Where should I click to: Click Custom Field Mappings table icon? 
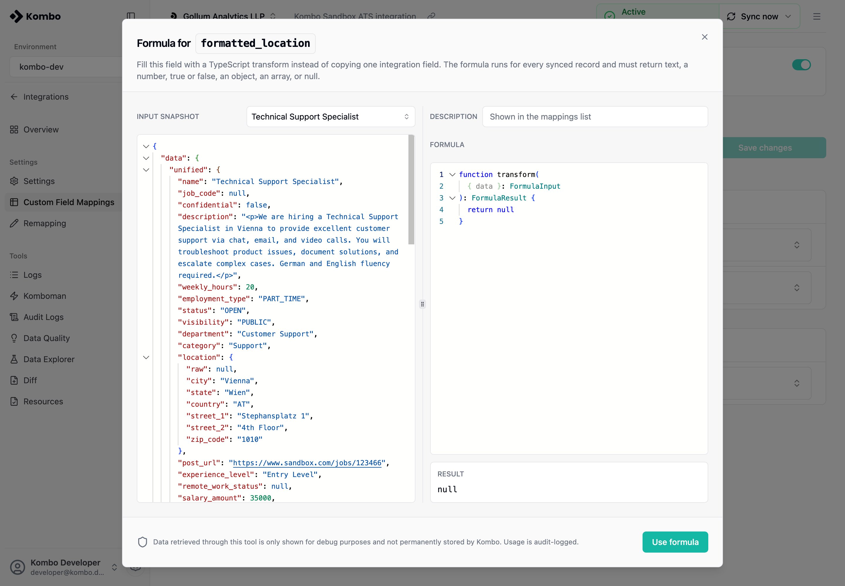(14, 202)
